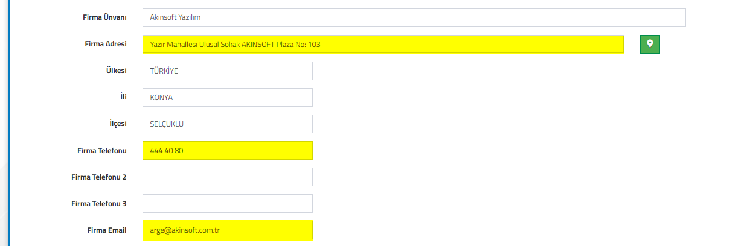Screen dimensions: 756x246
Task: Focus the Firma Telefonu field with 444 40 80
Action: 228,150
